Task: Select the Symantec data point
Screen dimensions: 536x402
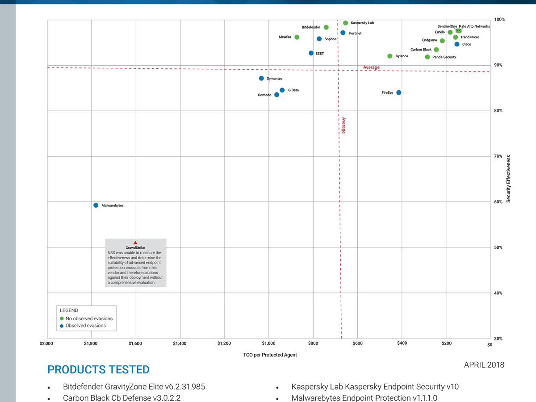Action: (x=261, y=78)
